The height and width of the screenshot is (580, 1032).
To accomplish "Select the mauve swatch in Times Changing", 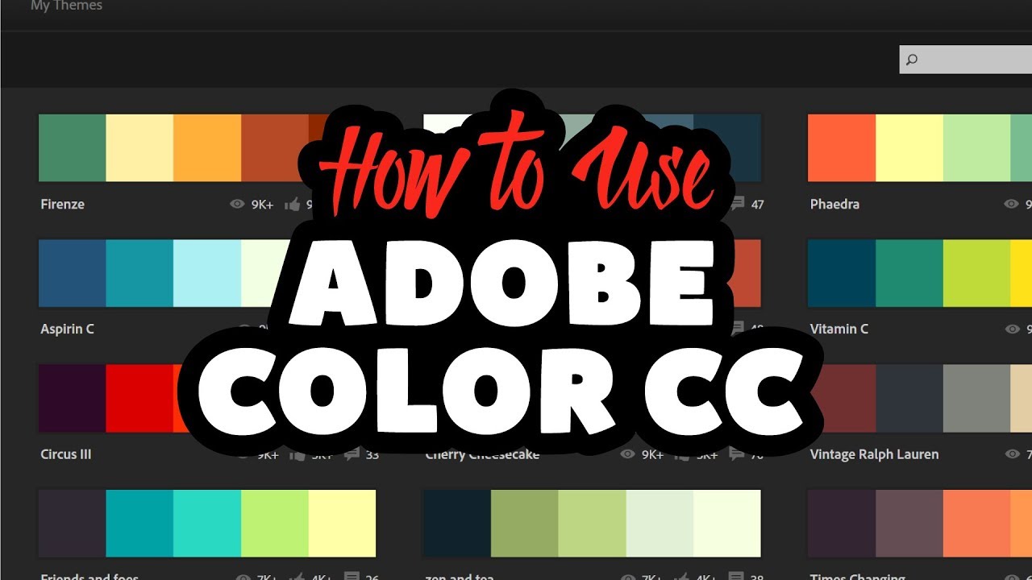I will coord(909,524).
